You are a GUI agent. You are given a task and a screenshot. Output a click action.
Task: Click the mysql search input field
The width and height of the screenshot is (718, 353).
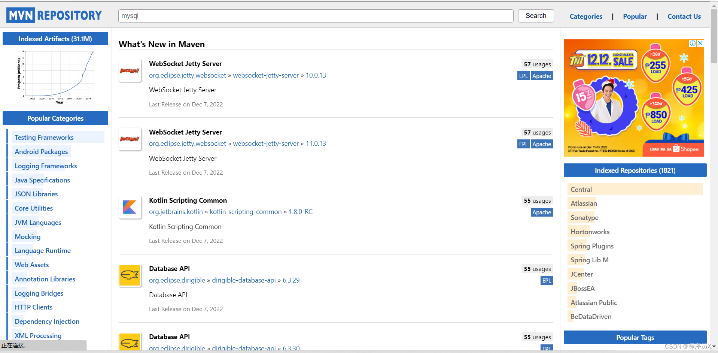[x=316, y=16]
